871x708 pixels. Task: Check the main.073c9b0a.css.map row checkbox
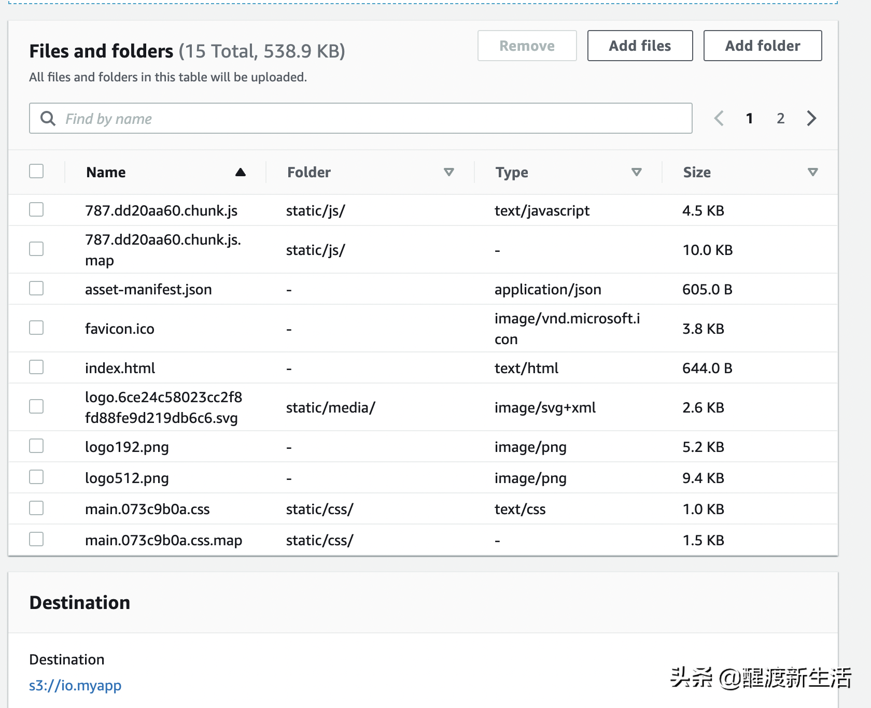36,539
